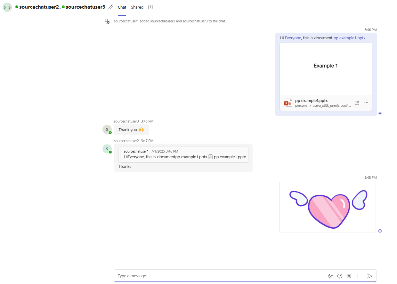Rename the chat with the pencil icon
The height and width of the screenshot is (284, 397).
pos(110,7)
